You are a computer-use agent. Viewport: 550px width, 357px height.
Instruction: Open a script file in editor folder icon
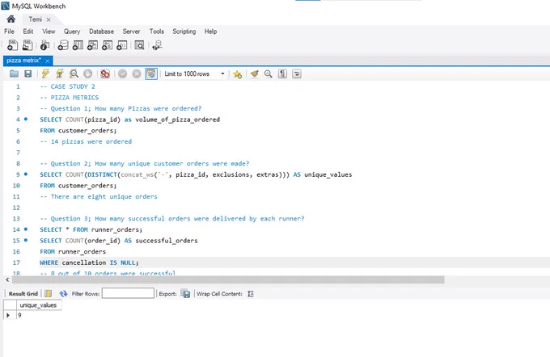pyautogui.click(x=14, y=73)
